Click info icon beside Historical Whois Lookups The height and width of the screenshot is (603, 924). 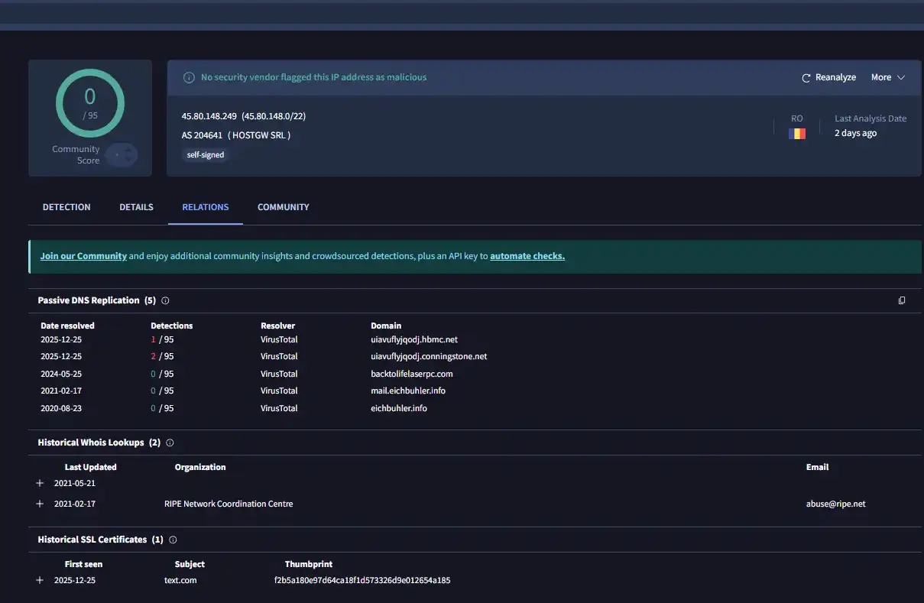(170, 443)
